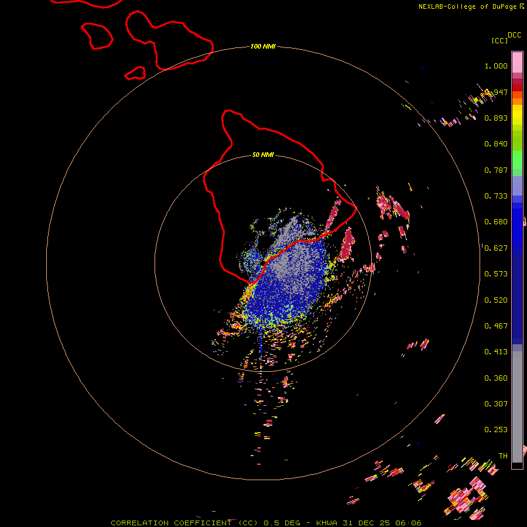Click the Correlation Coefficient KHWA title caption
The width and height of the screenshot is (527, 527).
266,523
